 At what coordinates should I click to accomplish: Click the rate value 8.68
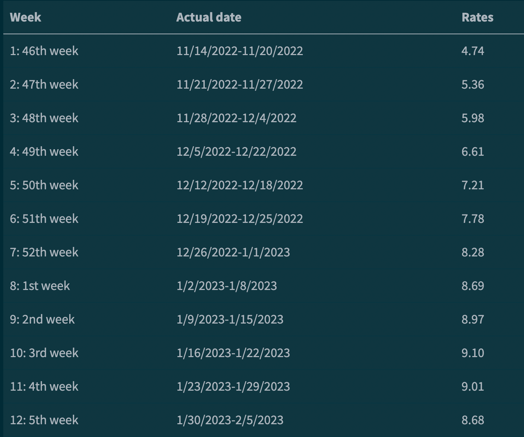[x=473, y=420]
